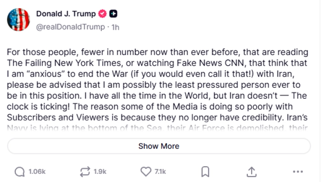The height and width of the screenshot is (182, 329).
Task: Click the red verified badge icon
Action: [102, 14]
